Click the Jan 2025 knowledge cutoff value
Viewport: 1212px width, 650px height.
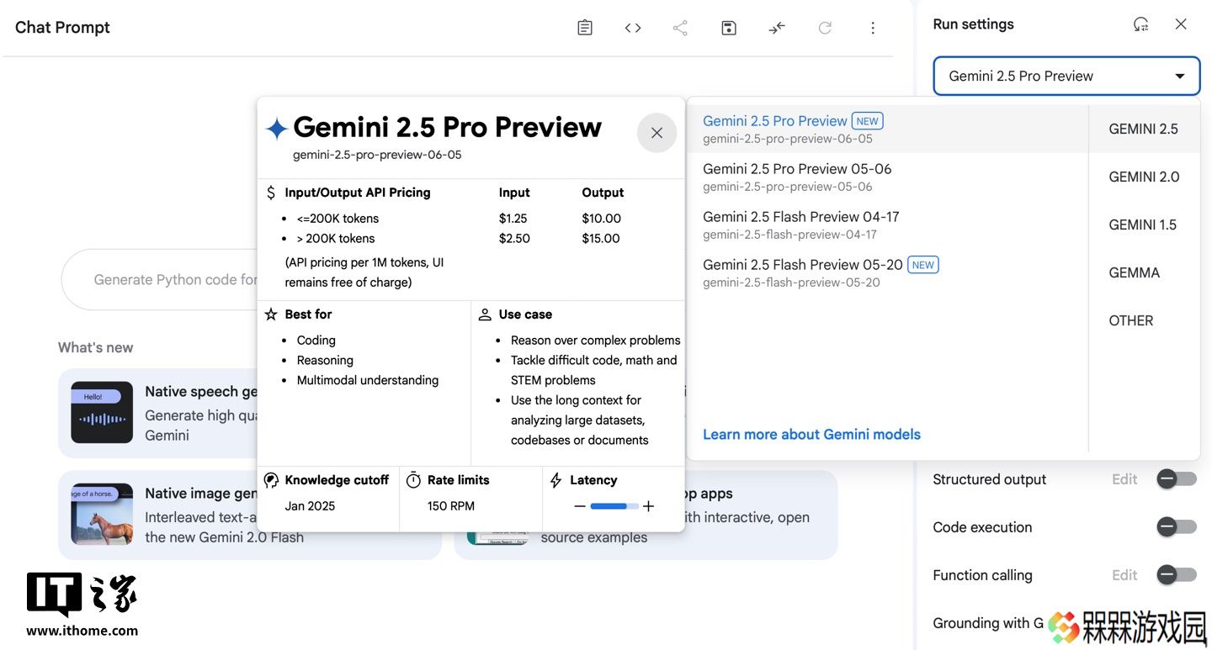tap(310, 506)
